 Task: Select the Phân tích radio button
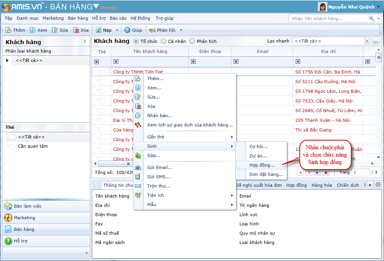(x=192, y=41)
